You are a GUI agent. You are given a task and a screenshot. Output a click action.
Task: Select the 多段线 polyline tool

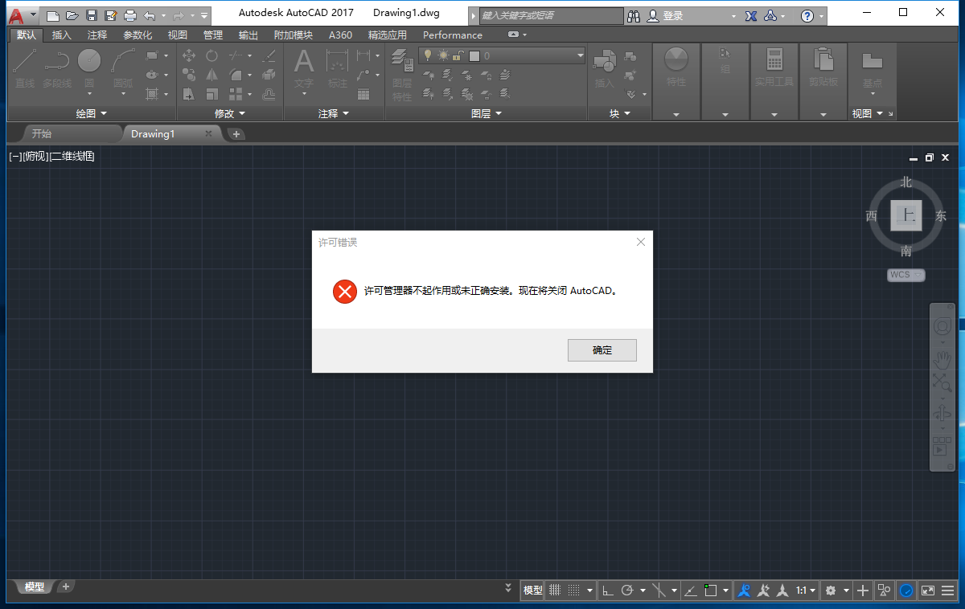coord(57,69)
